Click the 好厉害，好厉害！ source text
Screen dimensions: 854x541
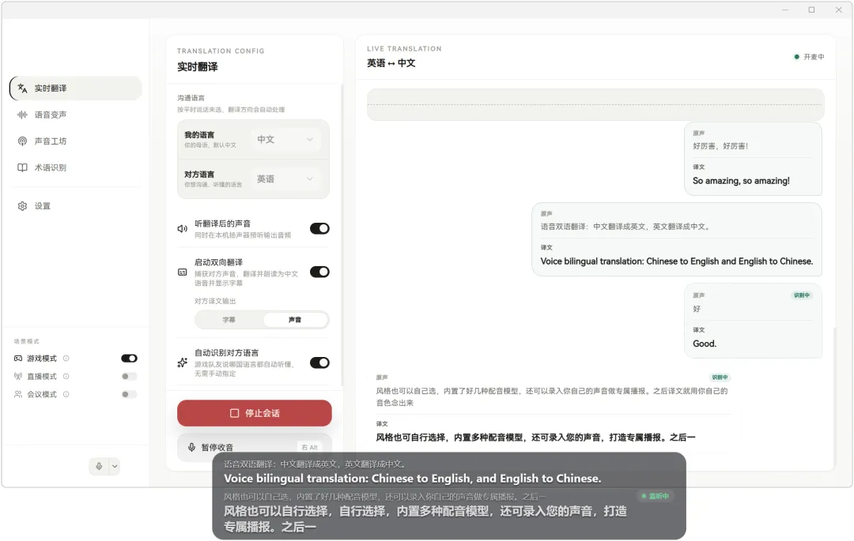pyautogui.click(x=720, y=146)
